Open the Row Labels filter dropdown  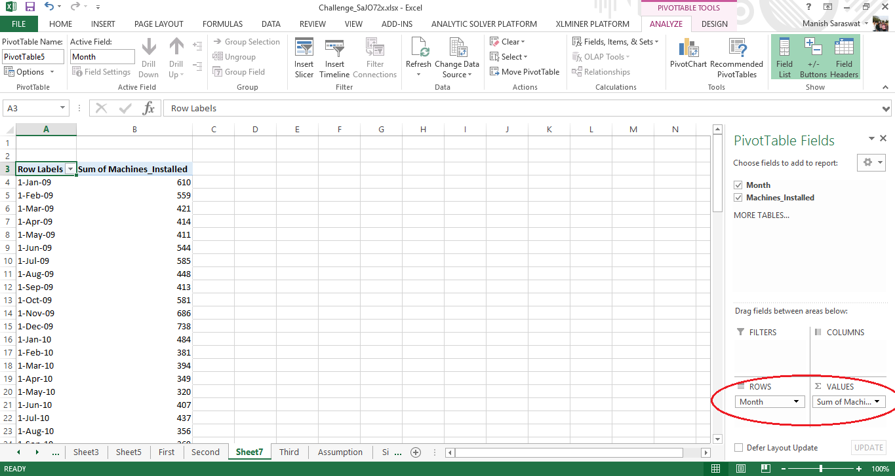[x=70, y=169]
